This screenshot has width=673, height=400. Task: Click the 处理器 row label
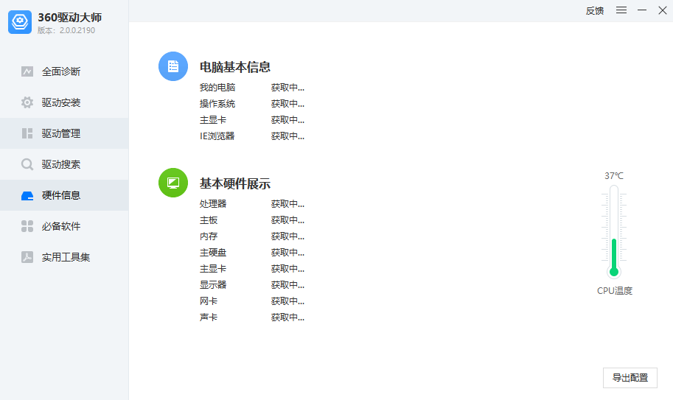click(213, 203)
